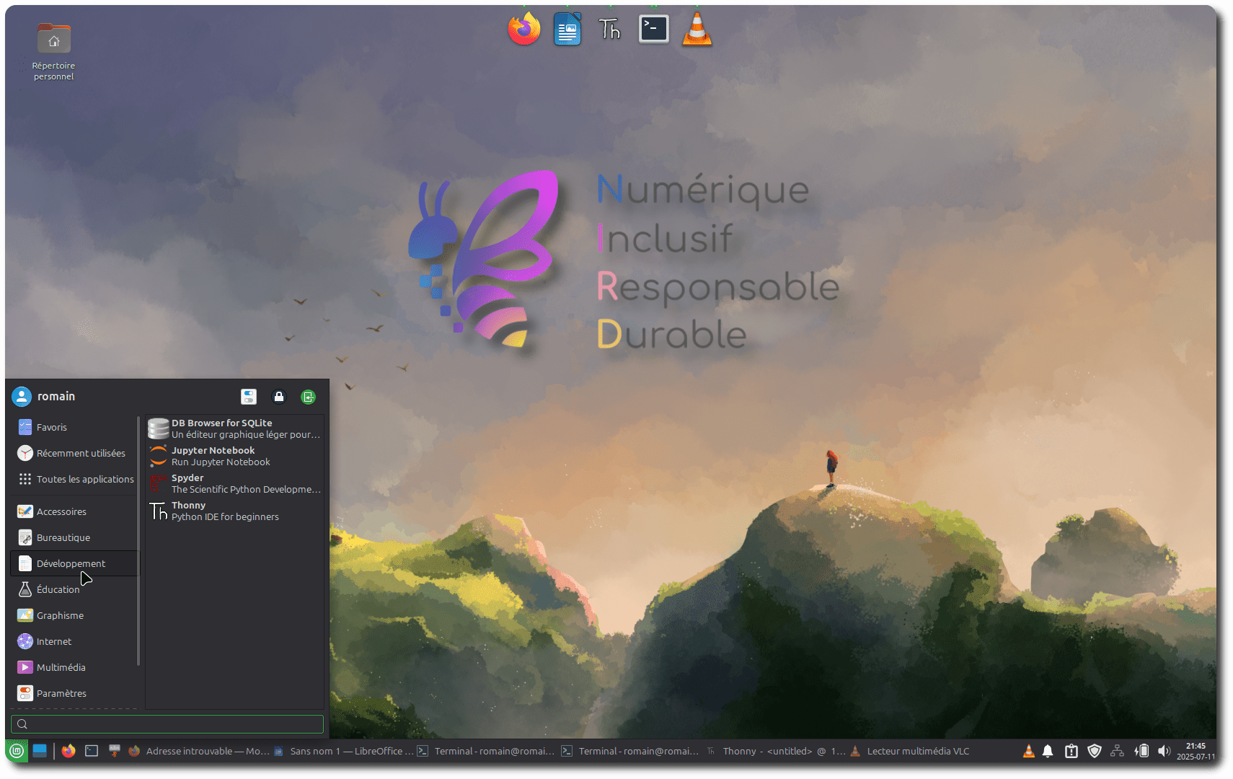Screen dimensions: 1233x779
Task: Check battery status from the tray battery icon
Action: pyautogui.click(x=1141, y=750)
